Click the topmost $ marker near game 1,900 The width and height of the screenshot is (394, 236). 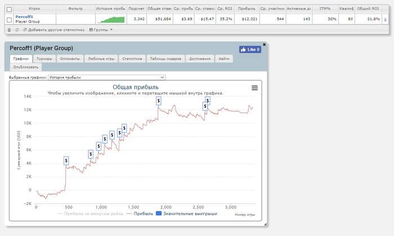coord(158,101)
